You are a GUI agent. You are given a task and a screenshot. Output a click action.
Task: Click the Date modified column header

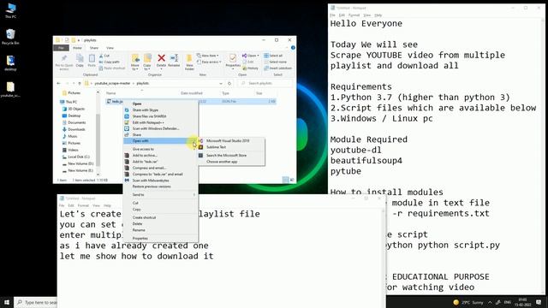192,93
